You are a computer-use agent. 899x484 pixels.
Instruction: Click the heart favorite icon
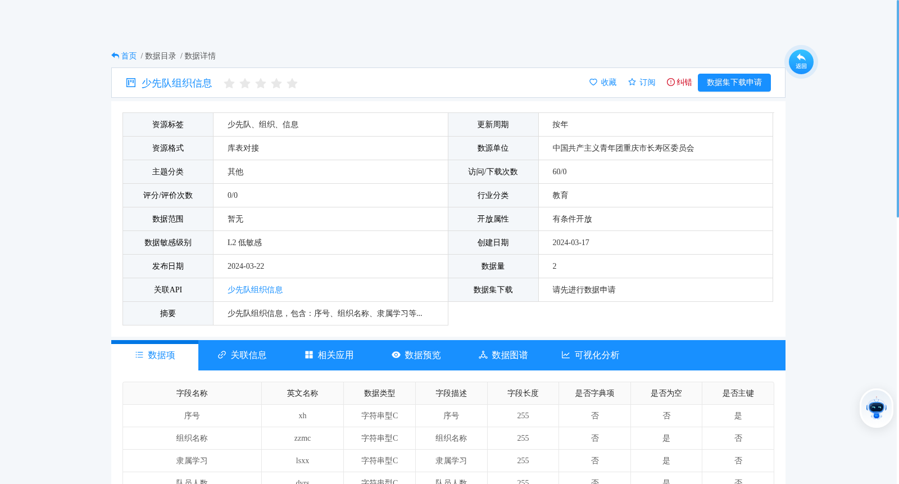593,82
